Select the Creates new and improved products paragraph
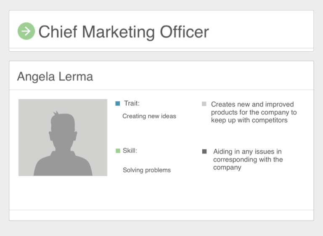The width and height of the screenshot is (323, 236). click(x=254, y=112)
